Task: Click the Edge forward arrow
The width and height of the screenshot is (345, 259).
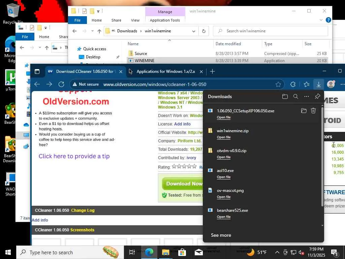Action: (x=49, y=84)
